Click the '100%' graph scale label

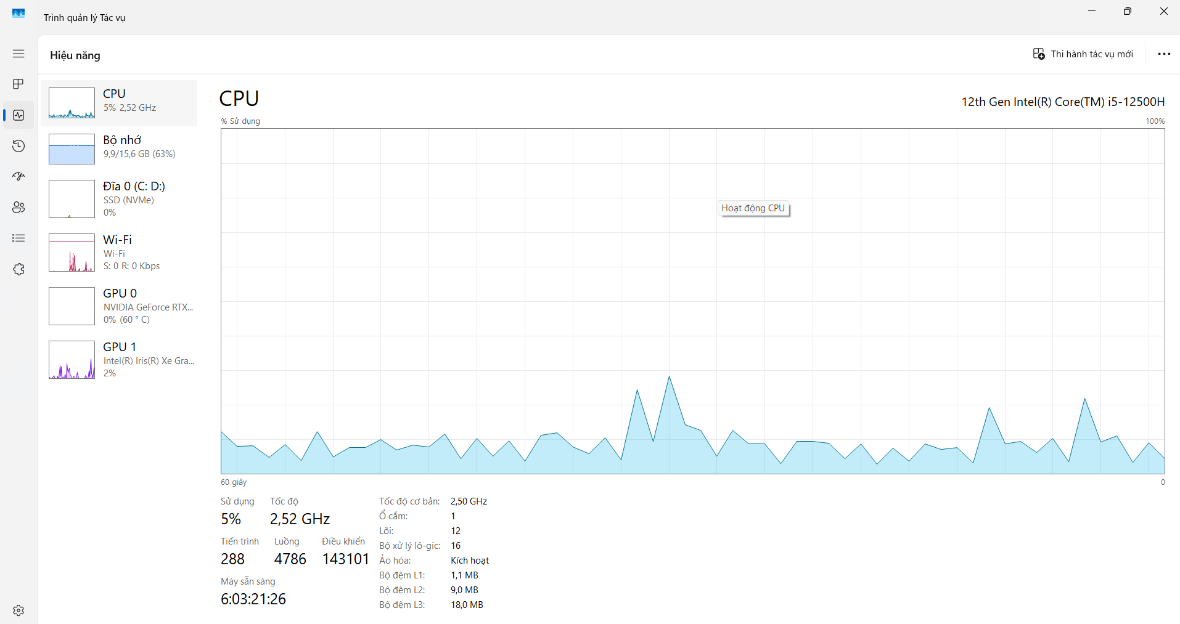tap(1155, 121)
